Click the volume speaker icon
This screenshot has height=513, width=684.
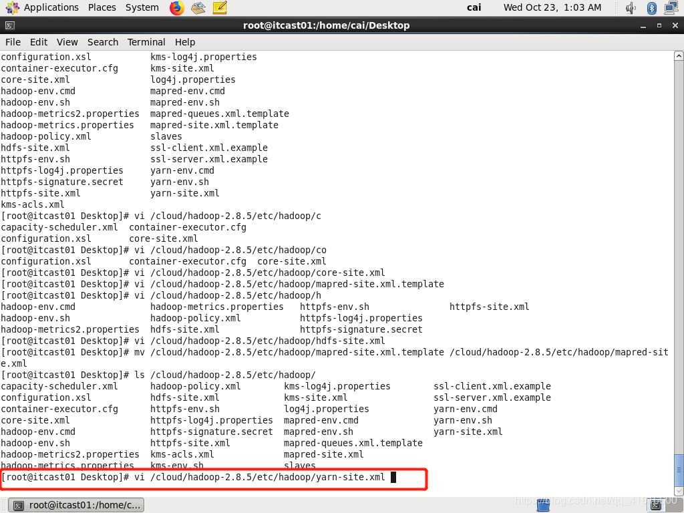631,8
